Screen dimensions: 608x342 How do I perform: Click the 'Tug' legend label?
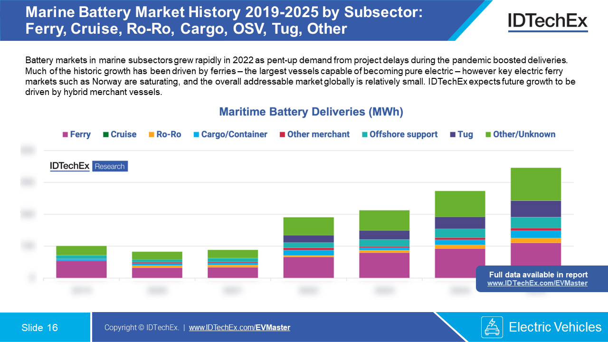point(465,134)
